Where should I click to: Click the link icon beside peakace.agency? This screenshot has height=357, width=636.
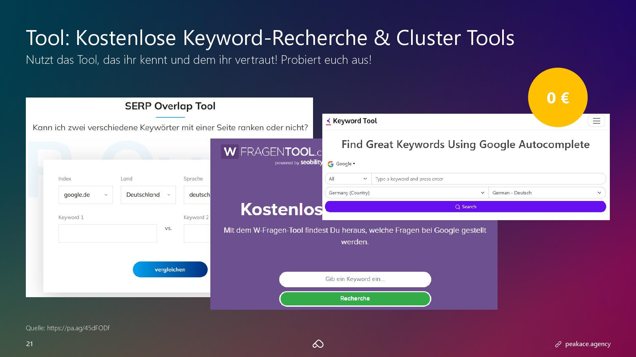pos(558,344)
